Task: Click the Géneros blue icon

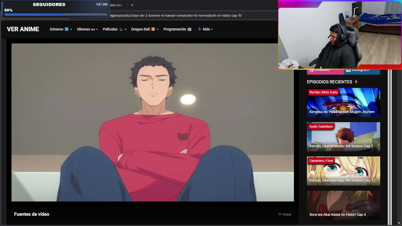Action: pos(67,29)
